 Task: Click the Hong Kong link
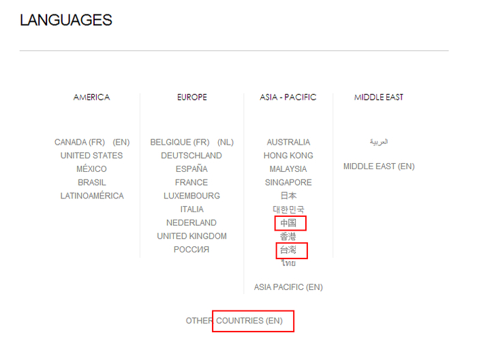(288, 156)
